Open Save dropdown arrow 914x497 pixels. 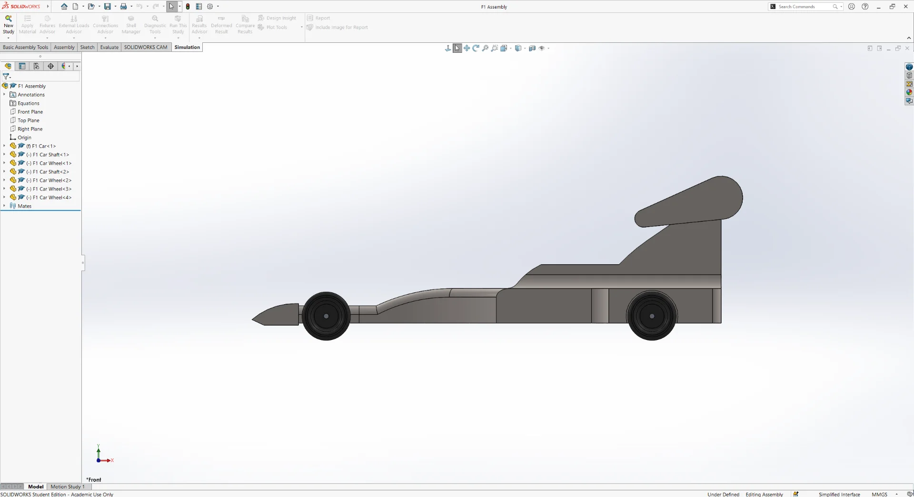(x=115, y=7)
